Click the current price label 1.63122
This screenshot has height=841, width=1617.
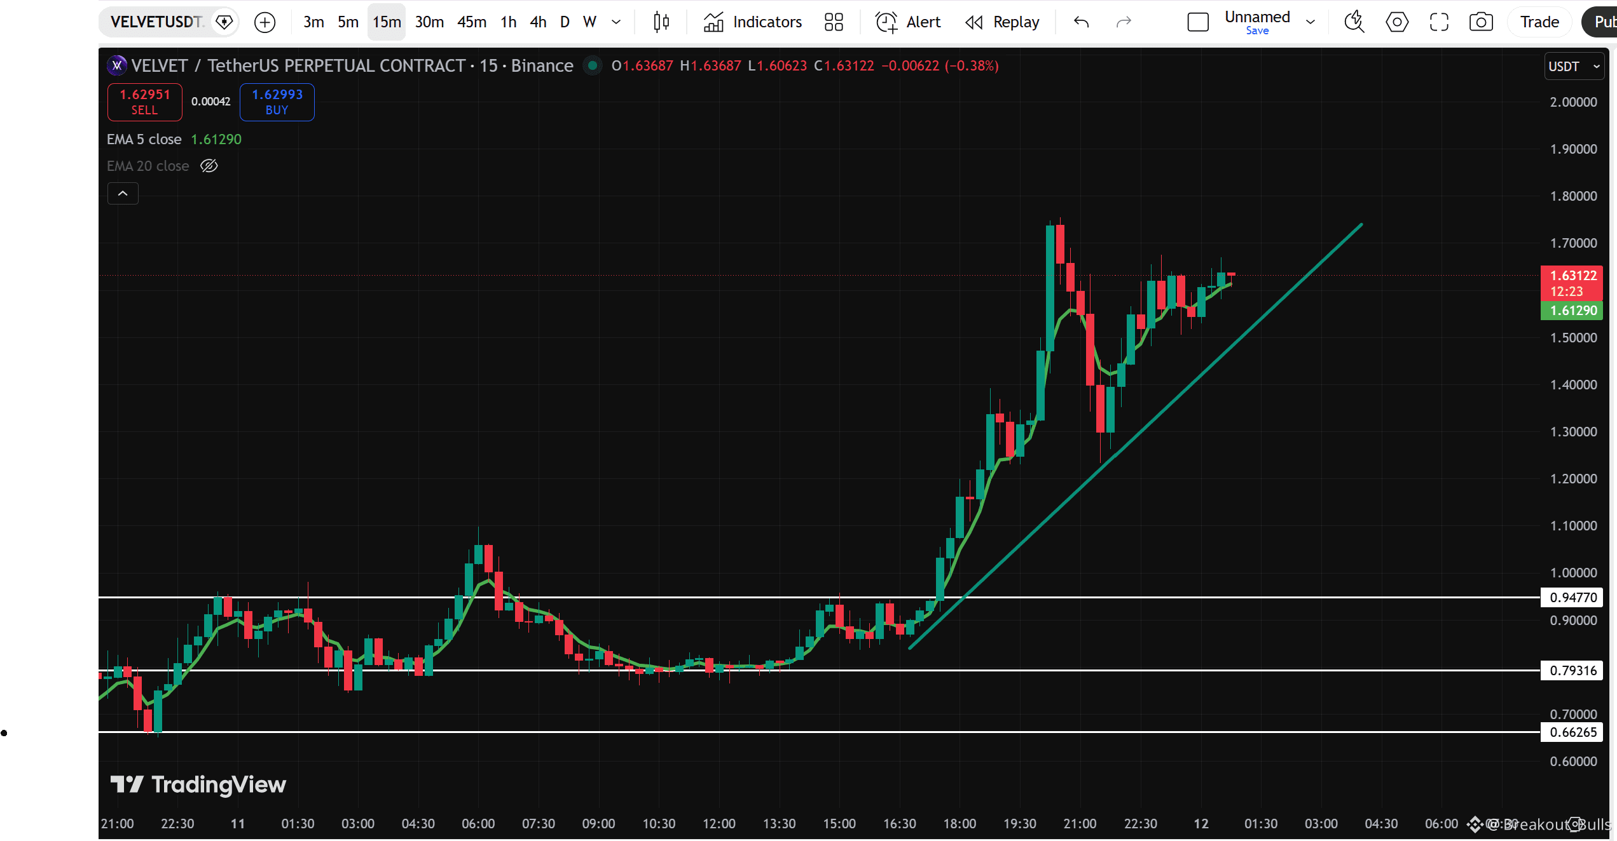tap(1572, 283)
